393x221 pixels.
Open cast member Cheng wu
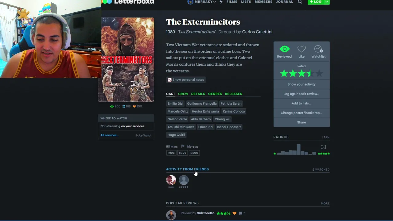click(222, 119)
